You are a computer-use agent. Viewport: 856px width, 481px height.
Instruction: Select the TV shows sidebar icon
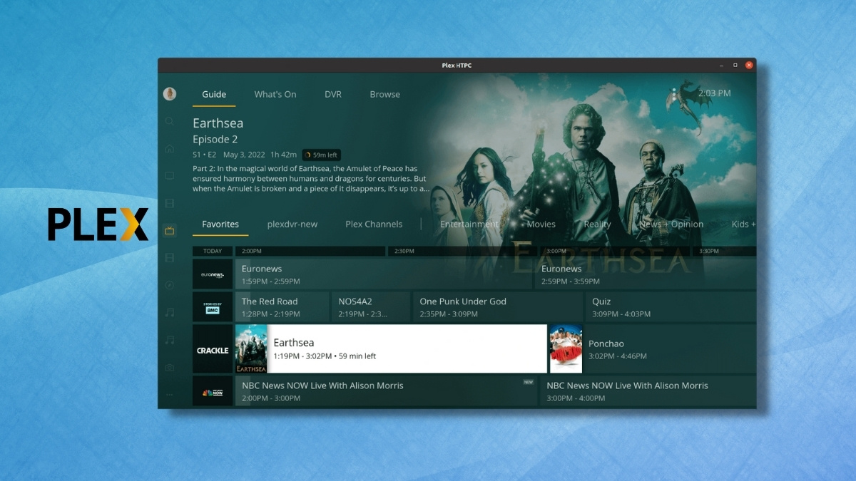(x=169, y=175)
